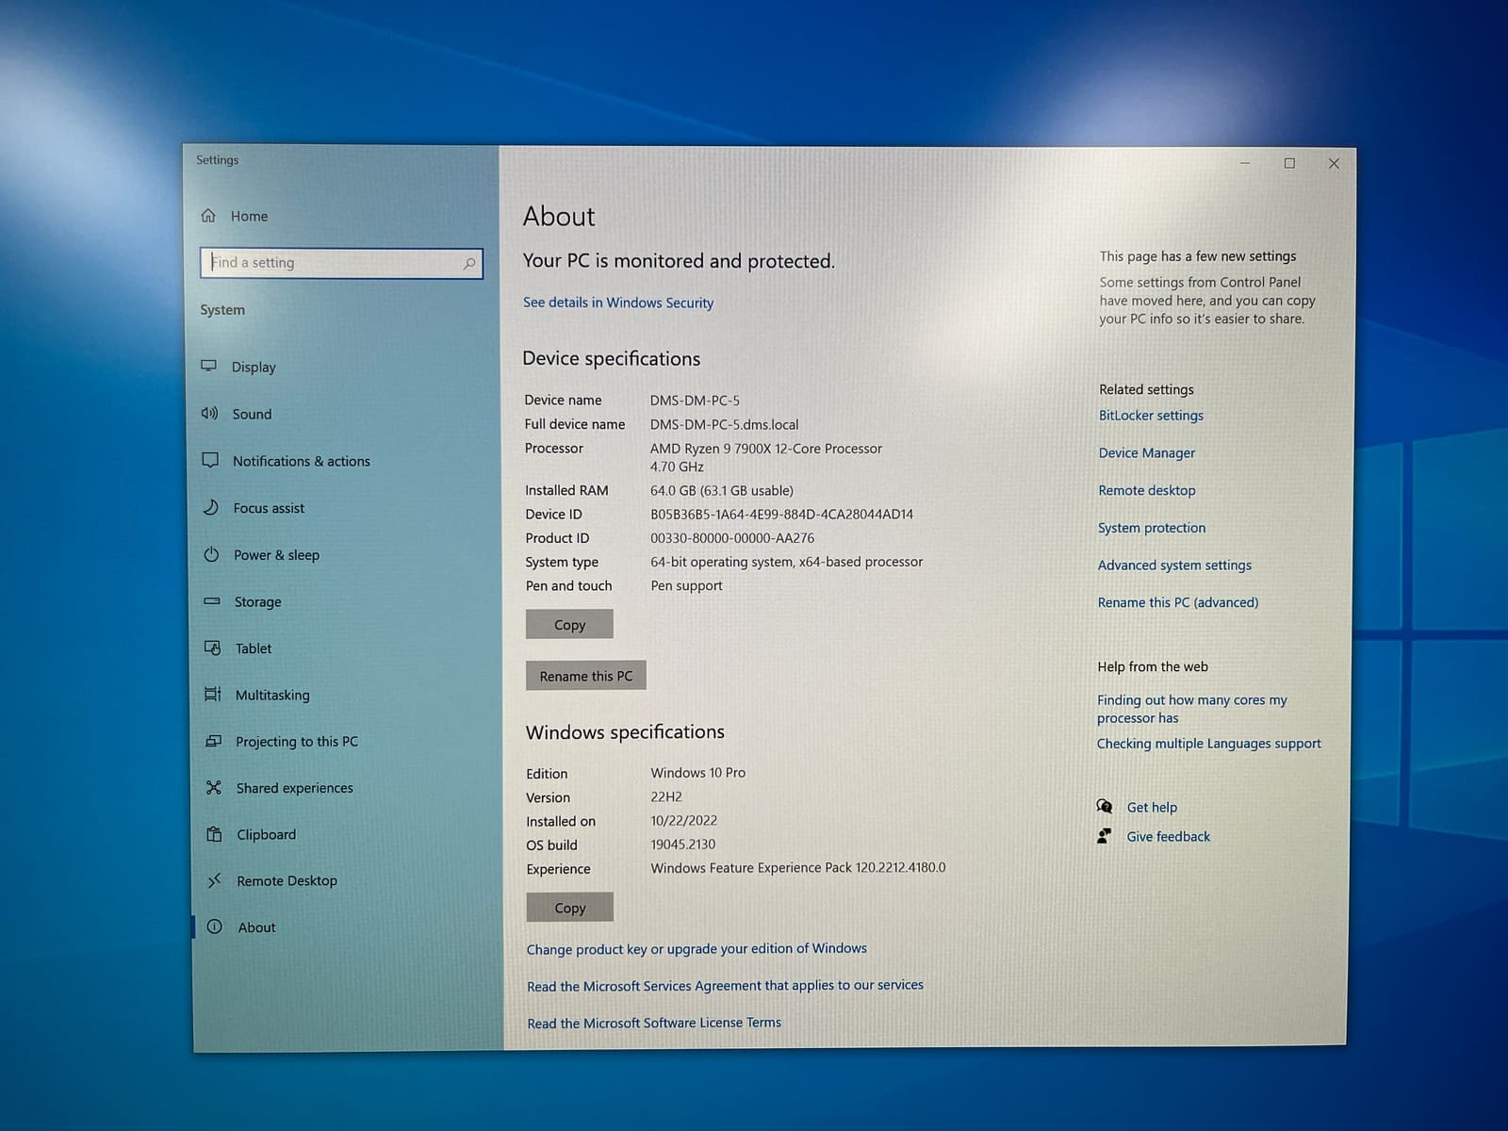
Task: Click the Tablet icon in sidebar
Action: click(x=213, y=647)
